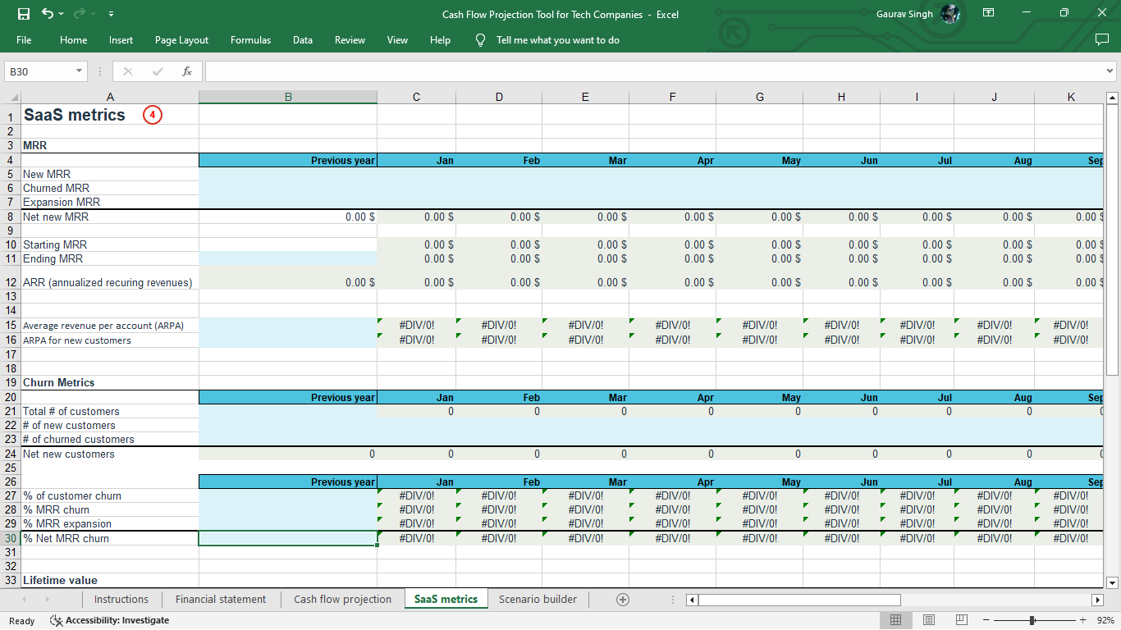Image resolution: width=1121 pixels, height=630 pixels.
Task: Click the Ribbon Display Options icon
Action: 988,14
